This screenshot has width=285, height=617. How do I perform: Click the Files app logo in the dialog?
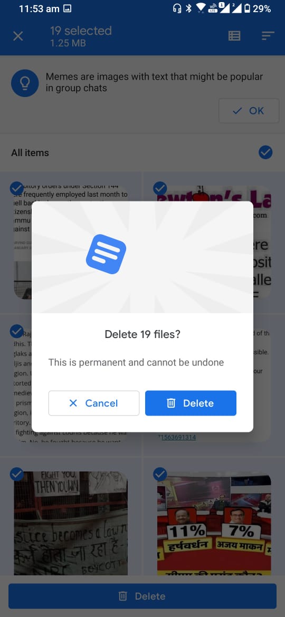(106, 254)
